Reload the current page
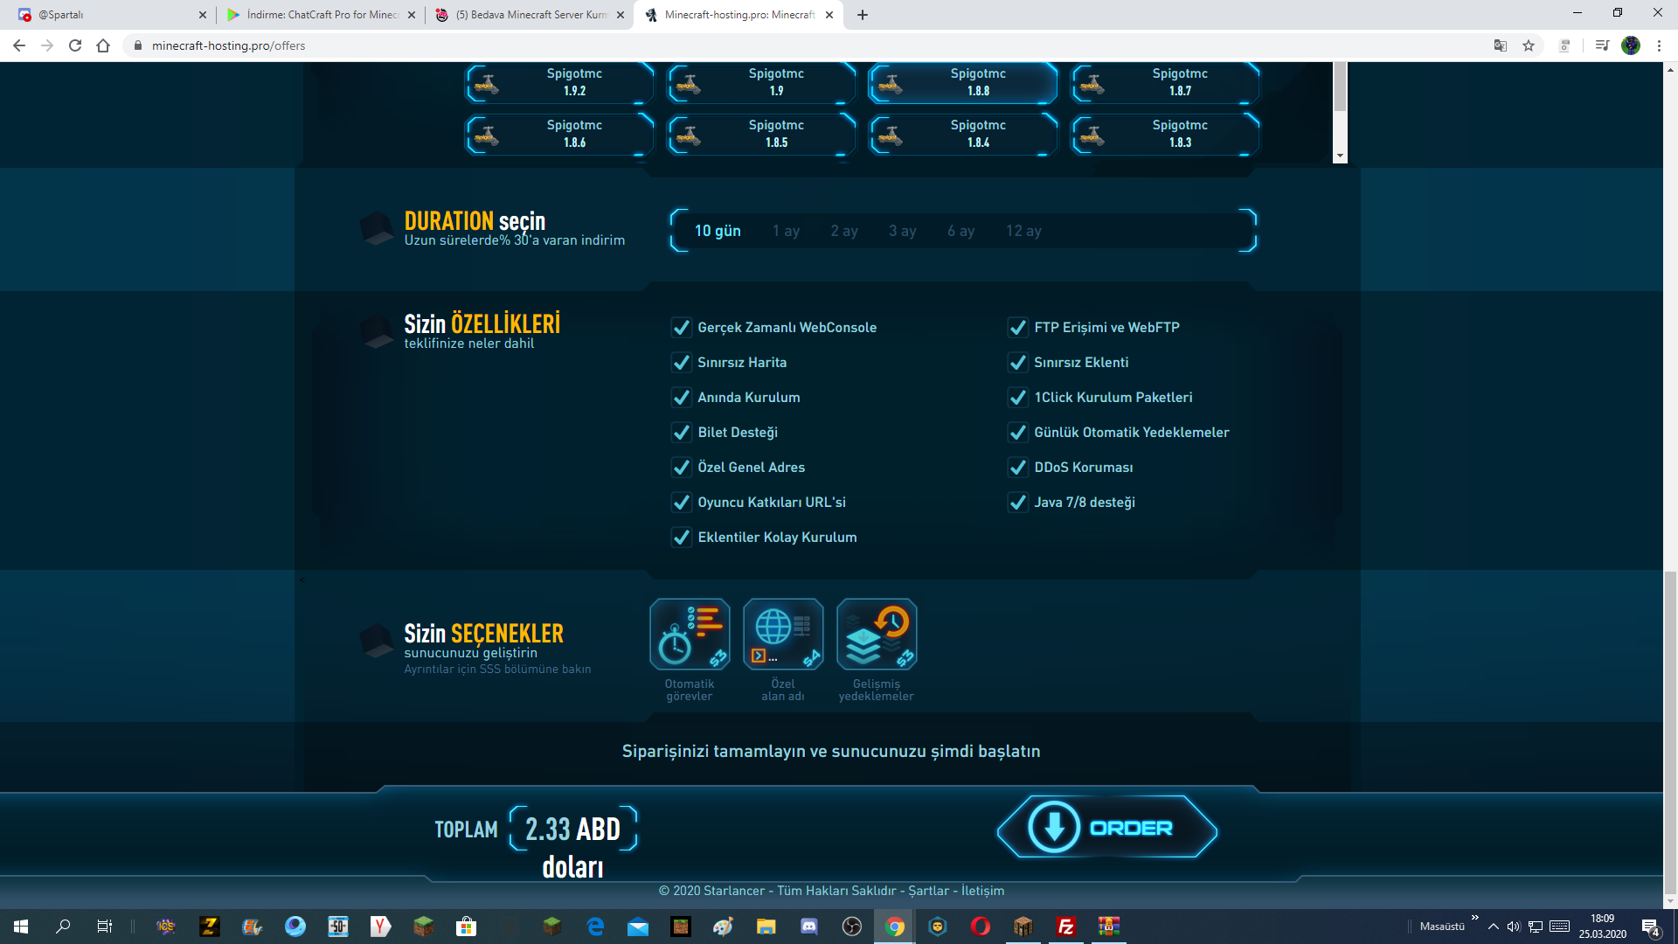 (75, 45)
